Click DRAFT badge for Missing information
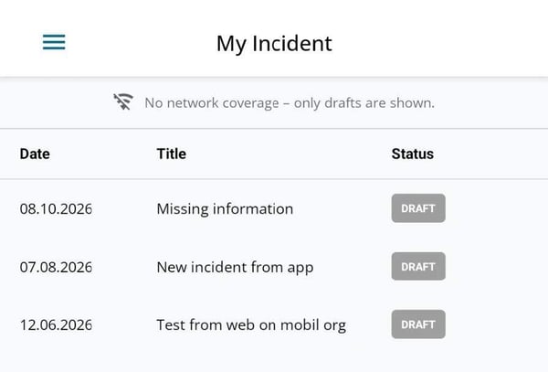Screen dimensions: 548x372 [418, 208]
